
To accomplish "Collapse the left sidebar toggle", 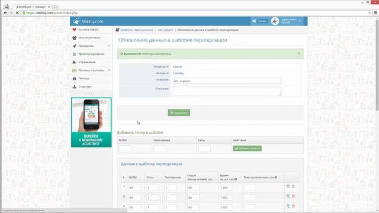I will pyautogui.click(x=91, y=93).
